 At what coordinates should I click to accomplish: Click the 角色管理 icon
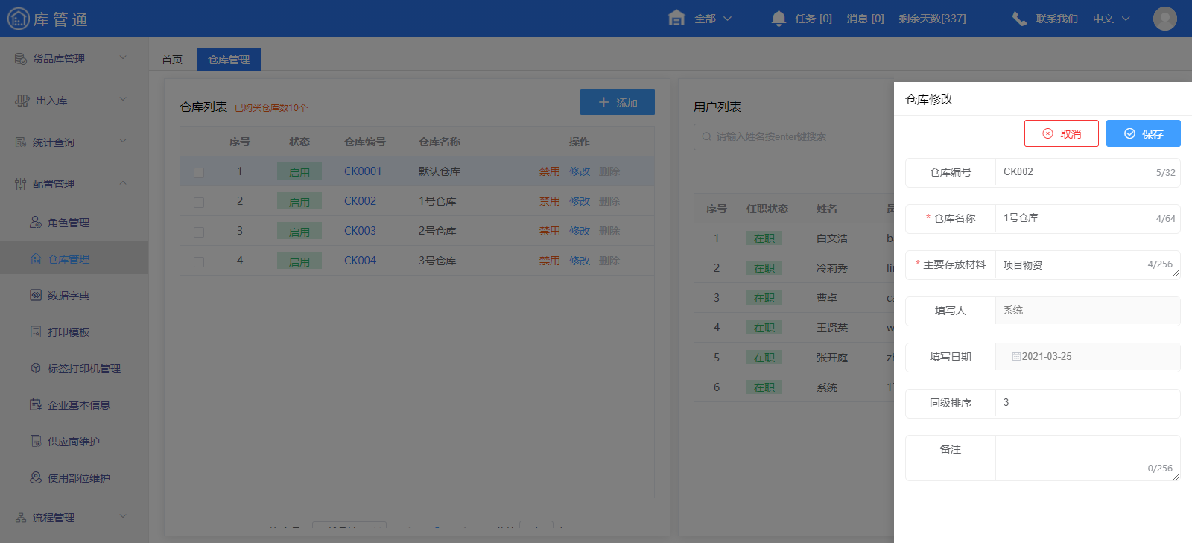point(36,222)
